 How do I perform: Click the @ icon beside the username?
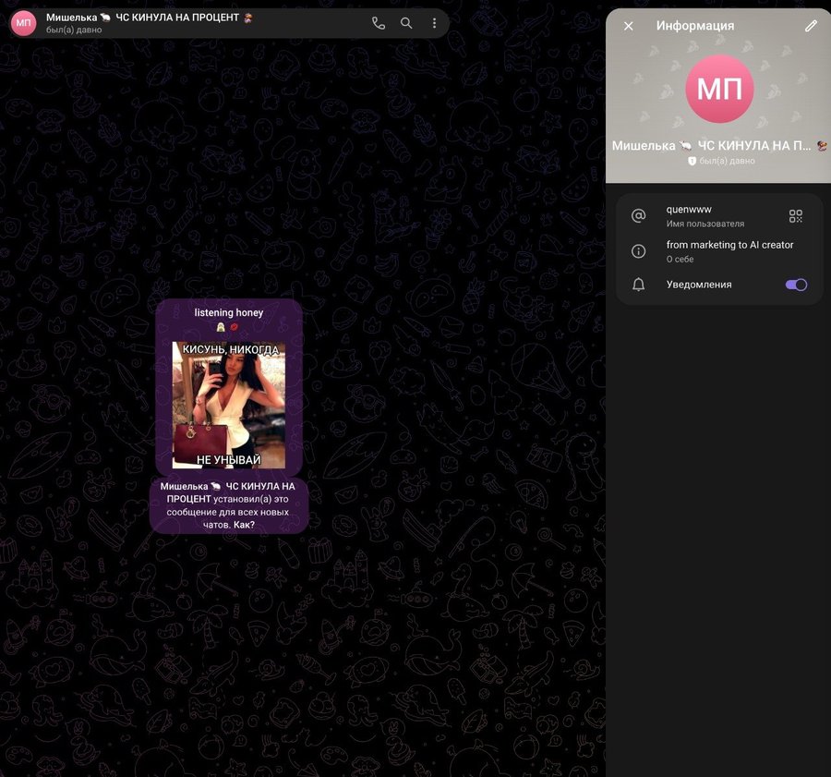(639, 216)
